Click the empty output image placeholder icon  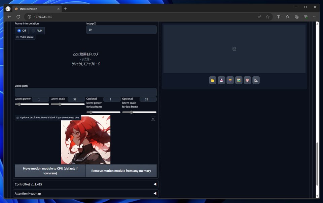(235, 49)
